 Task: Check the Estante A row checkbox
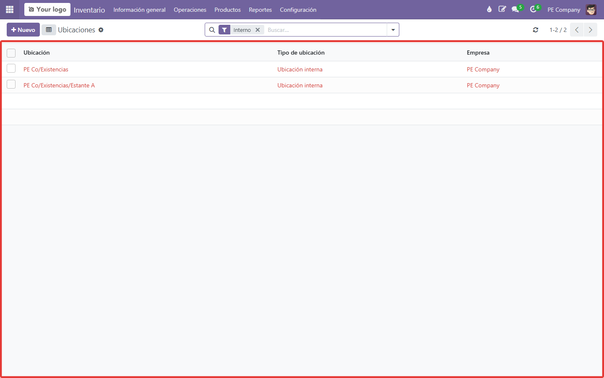pyautogui.click(x=11, y=84)
